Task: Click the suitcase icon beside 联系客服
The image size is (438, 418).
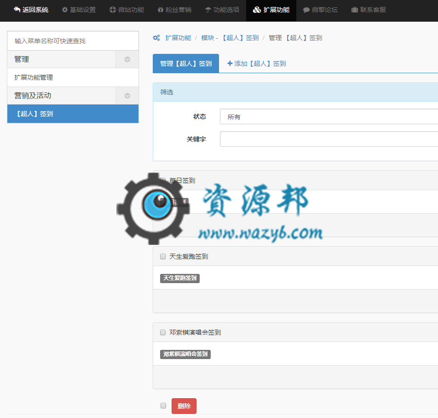Action: [354, 10]
